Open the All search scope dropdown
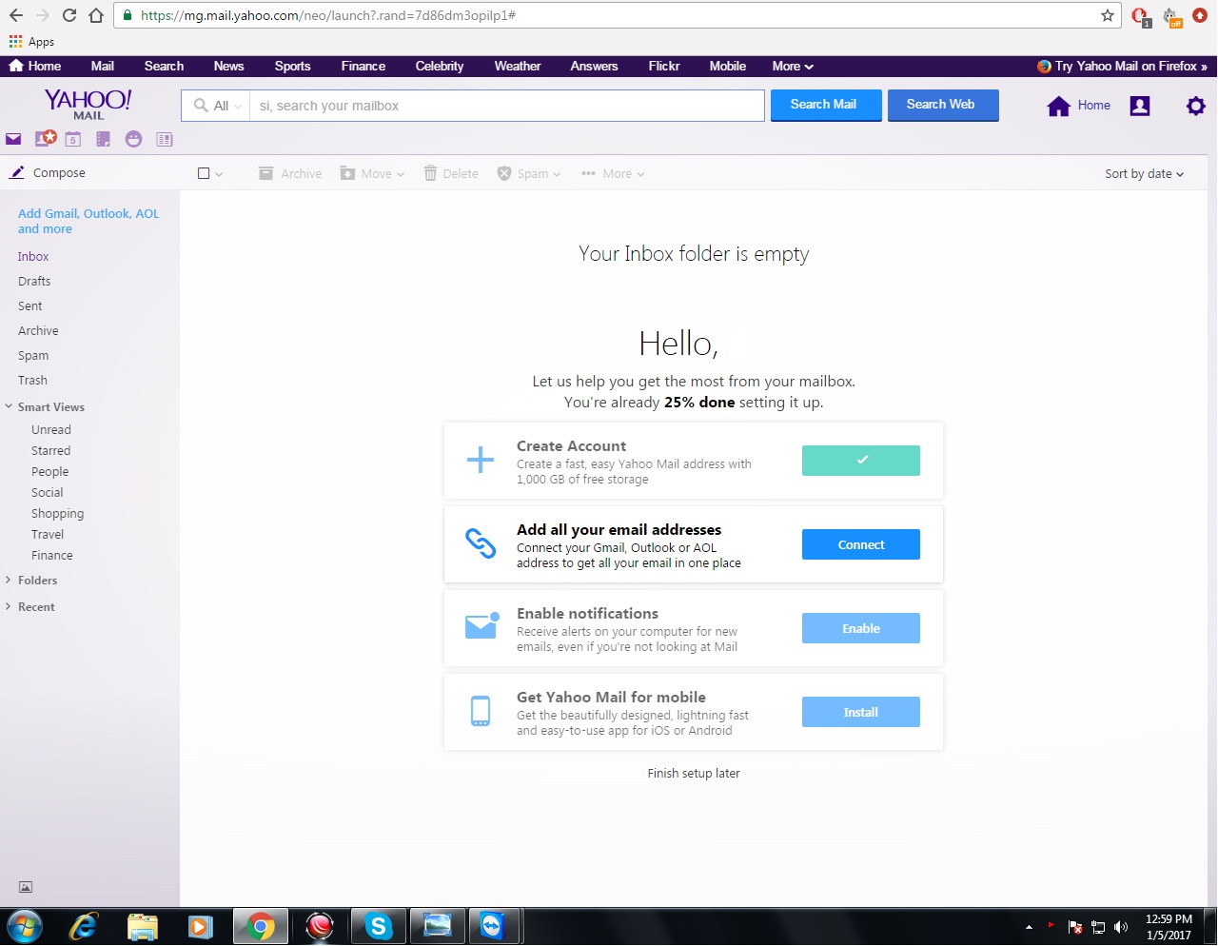The width and height of the screenshot is (1218, 946). click(217, 106)
